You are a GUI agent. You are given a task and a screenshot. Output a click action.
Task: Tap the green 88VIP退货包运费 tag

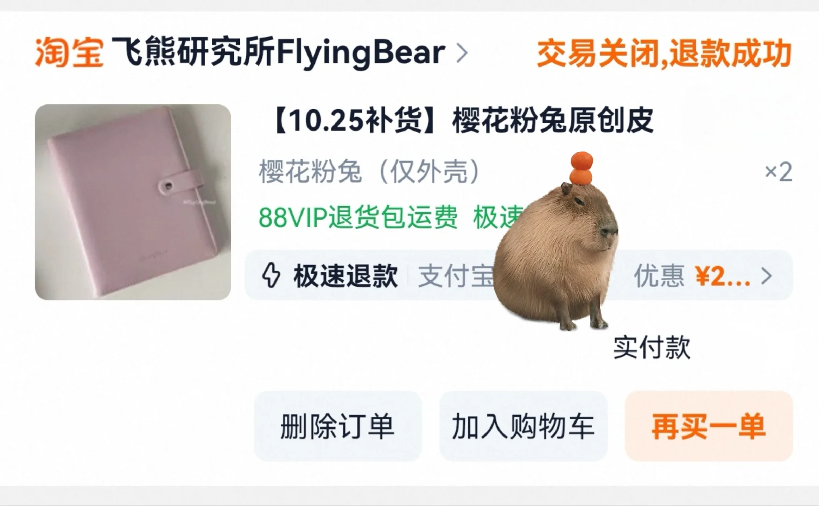tap(358, 217)
